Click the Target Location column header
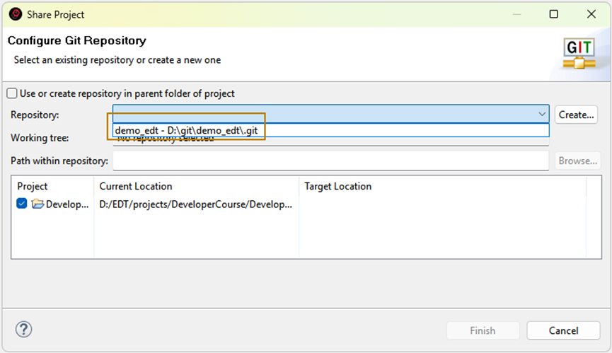 coord(337,186)
